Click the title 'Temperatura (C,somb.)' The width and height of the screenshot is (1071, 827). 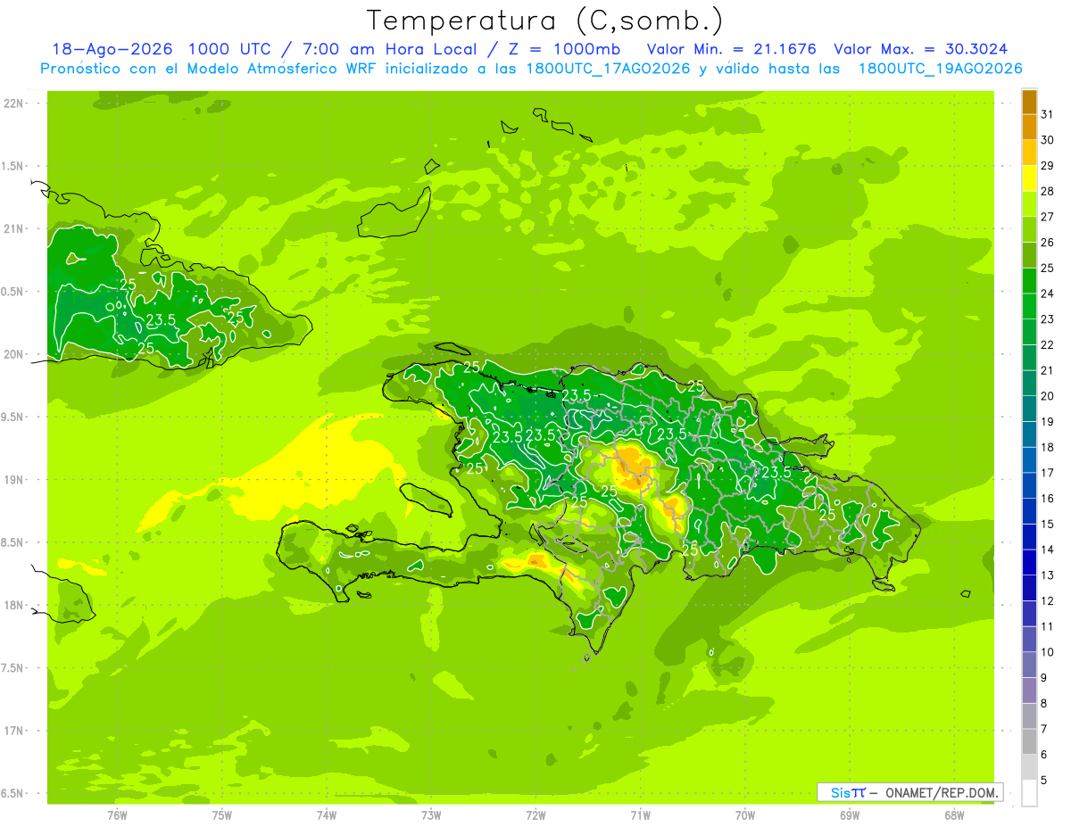544,20
